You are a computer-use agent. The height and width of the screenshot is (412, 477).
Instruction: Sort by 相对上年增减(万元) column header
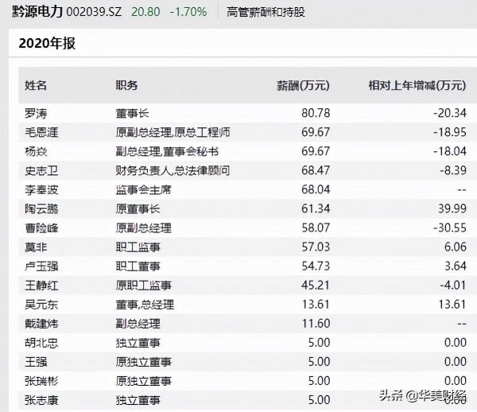417,86
